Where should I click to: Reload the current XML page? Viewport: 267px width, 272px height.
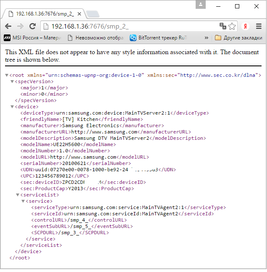click(32, 26)
